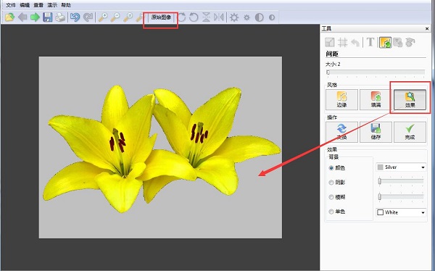Select the 阴影 background radio button
Screen dimensions: 435x271
[x=331, y=183]
